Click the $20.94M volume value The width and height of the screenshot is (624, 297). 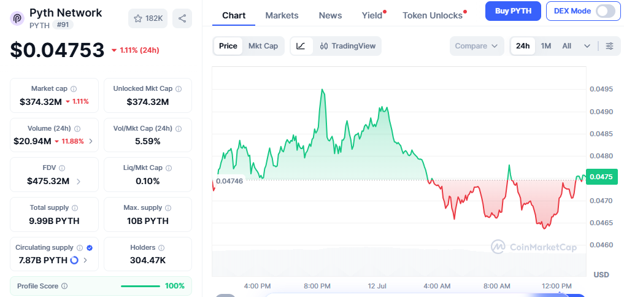33,141
